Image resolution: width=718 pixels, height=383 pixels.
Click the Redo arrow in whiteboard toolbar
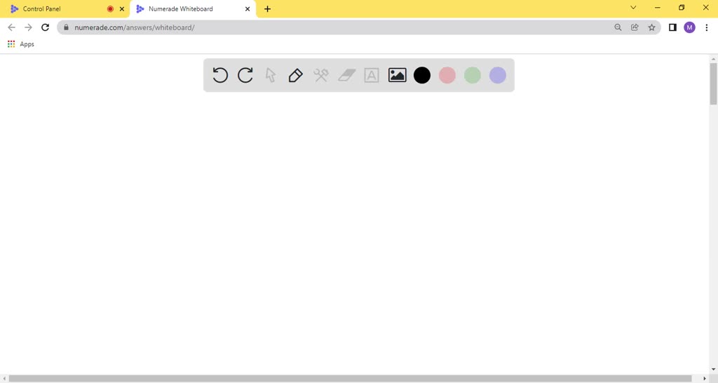pyautogui.click(x=245, y=75)
